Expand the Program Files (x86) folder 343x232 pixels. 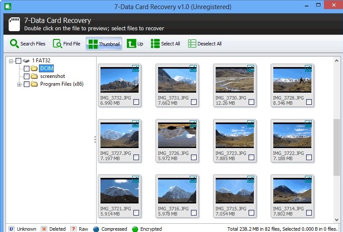[x=19, y=84]
